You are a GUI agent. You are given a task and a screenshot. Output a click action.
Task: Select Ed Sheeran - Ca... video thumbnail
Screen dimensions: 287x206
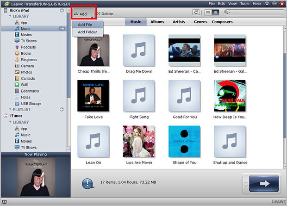click(184, 50)
